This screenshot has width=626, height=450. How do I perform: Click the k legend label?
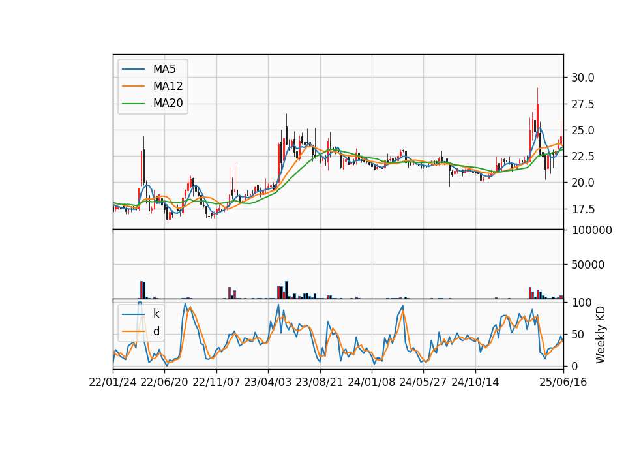point(156,314)
